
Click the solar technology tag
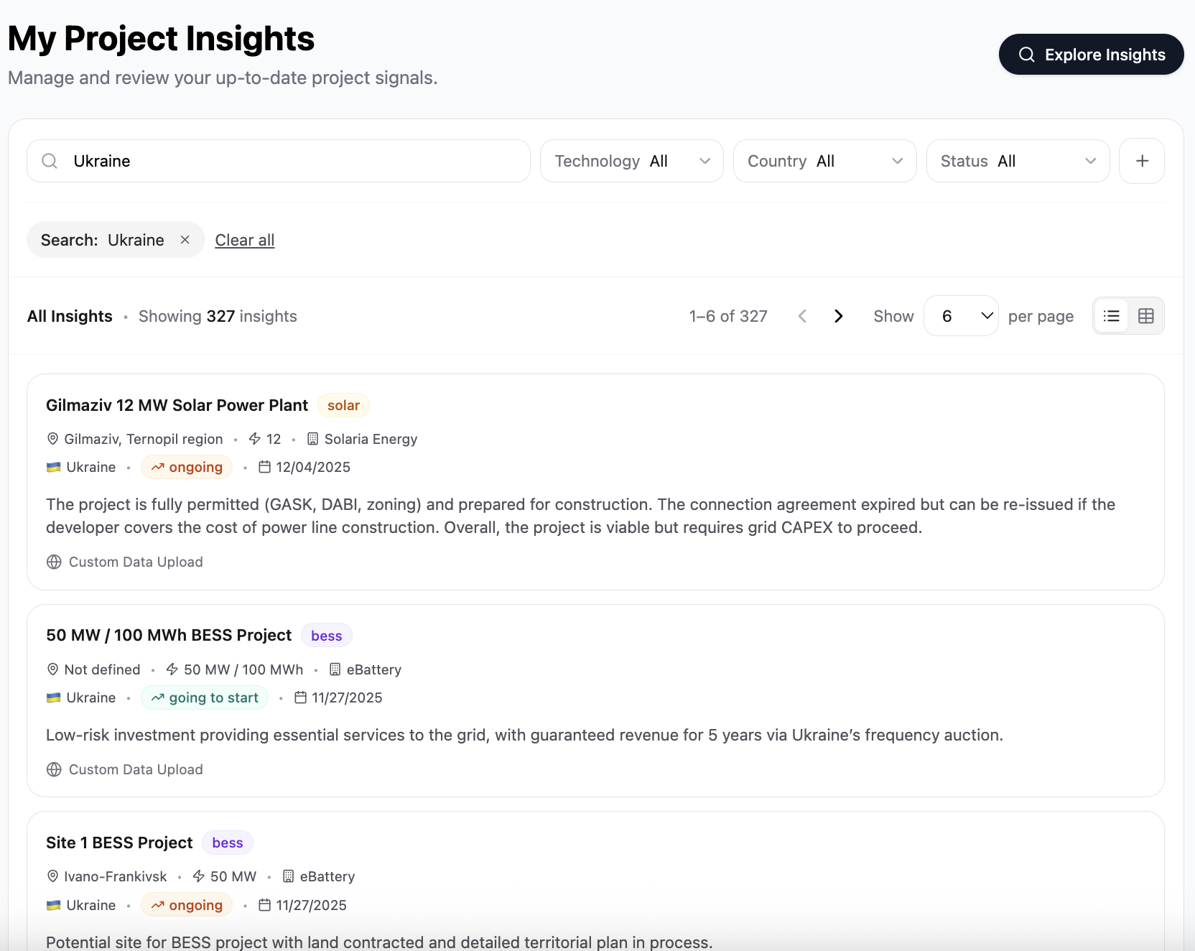(343, 405)
